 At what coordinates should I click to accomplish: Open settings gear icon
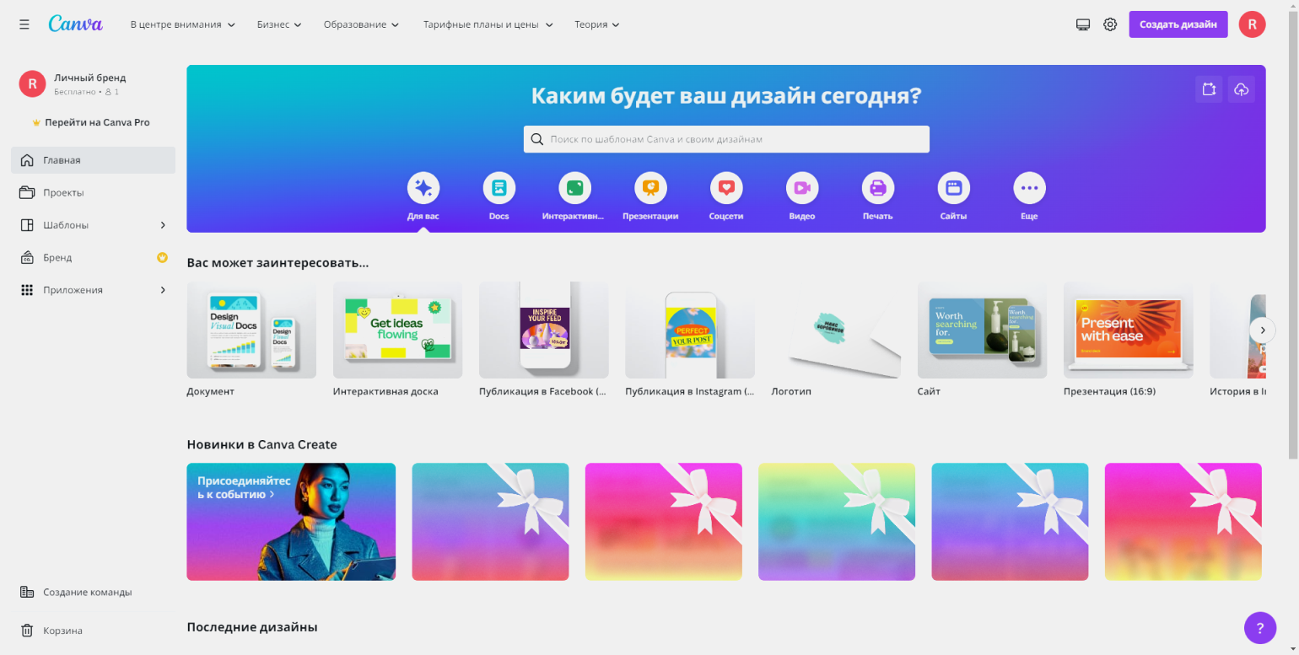(1110, 24)
